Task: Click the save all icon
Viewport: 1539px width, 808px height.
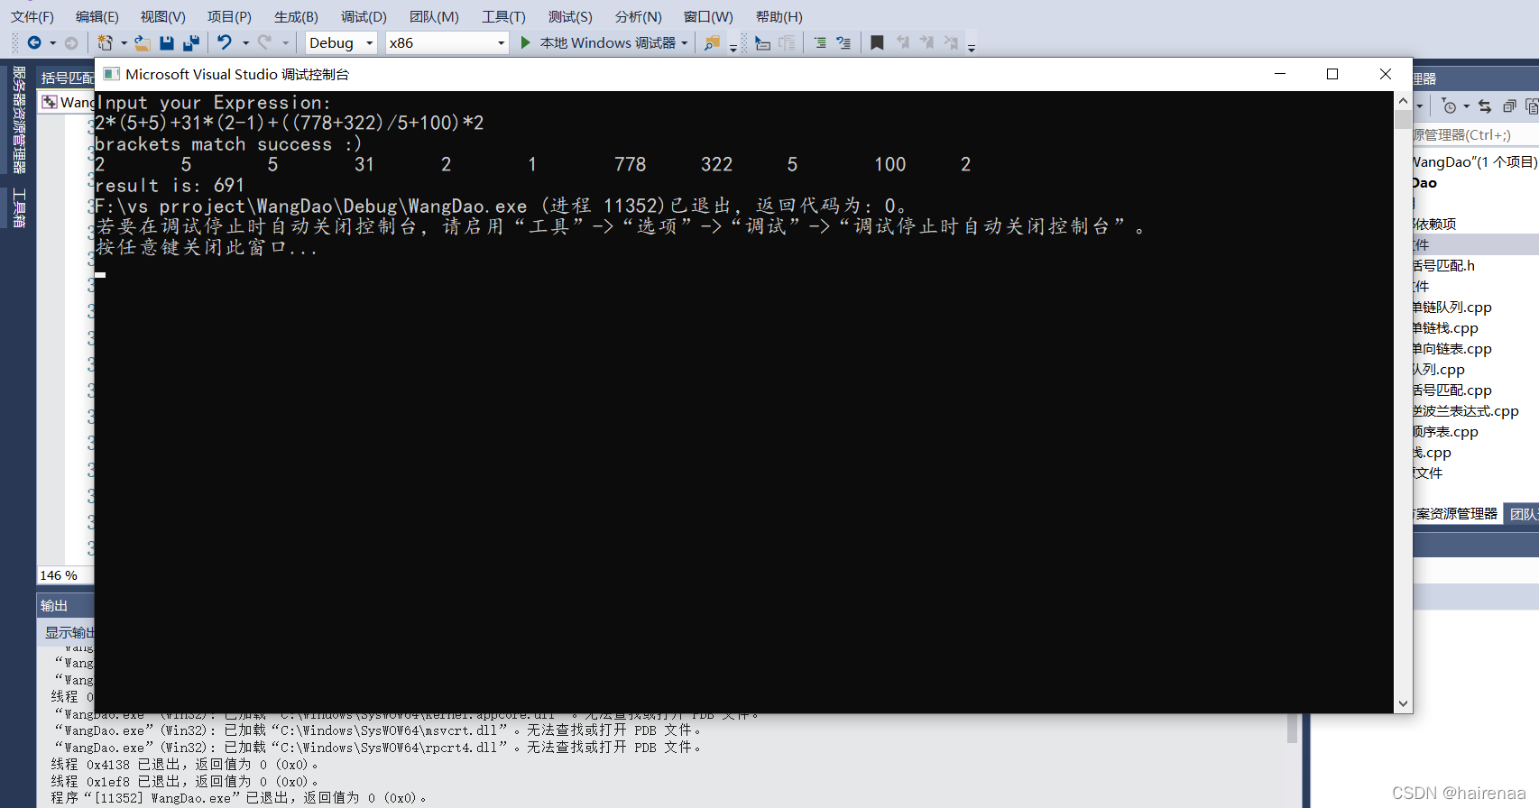Action: 191,42
